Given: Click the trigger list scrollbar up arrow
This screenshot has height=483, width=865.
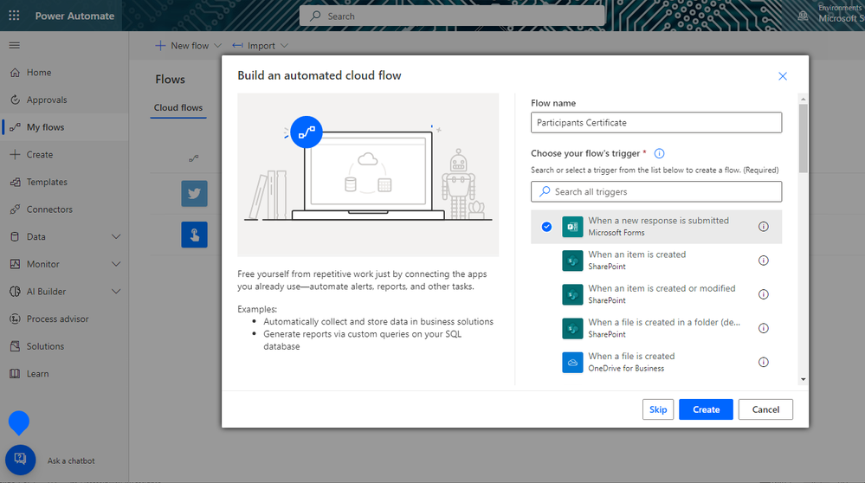Looking at the screenshot, I should pyautogui.click(x=804, y=100).
